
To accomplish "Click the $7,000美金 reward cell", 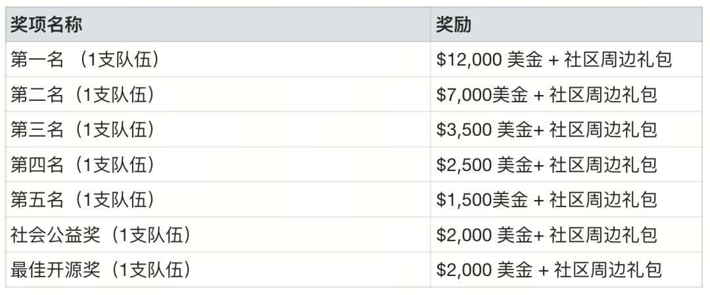I will click(482, 95).
